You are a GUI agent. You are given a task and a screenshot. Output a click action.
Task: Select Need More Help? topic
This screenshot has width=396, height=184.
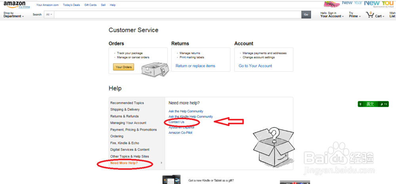pos(124,163)
